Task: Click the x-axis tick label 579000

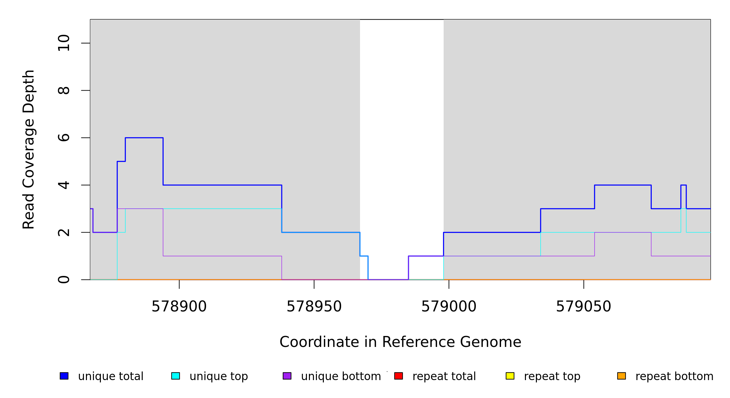Action: 449,307
